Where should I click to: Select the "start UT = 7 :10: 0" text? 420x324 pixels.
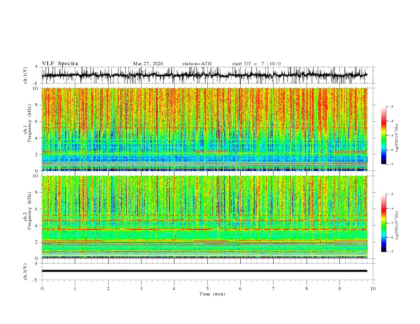[x=256, y=64]
